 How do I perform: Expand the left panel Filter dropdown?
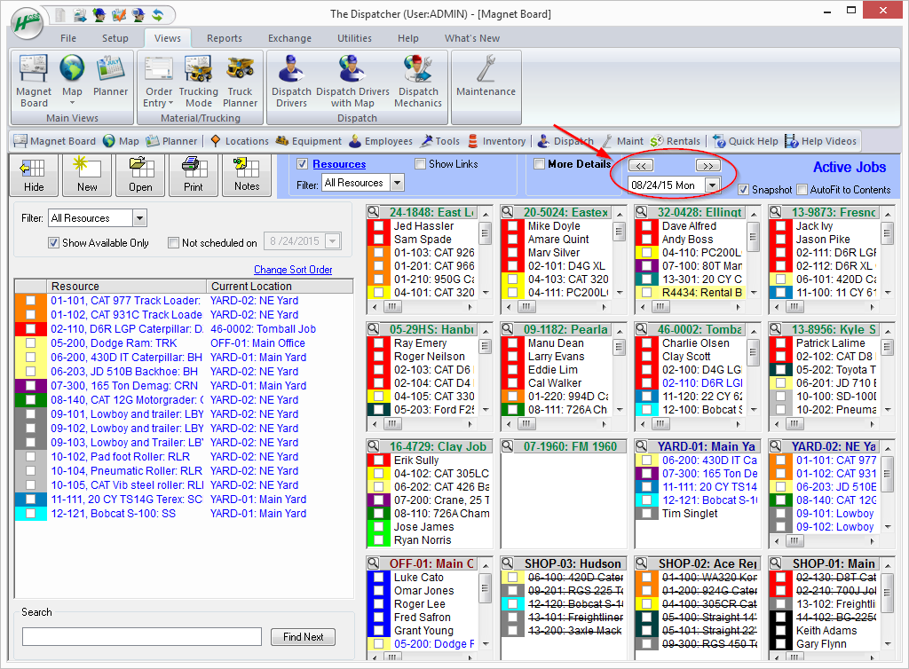pyautogui.click(x=139, y=218)
